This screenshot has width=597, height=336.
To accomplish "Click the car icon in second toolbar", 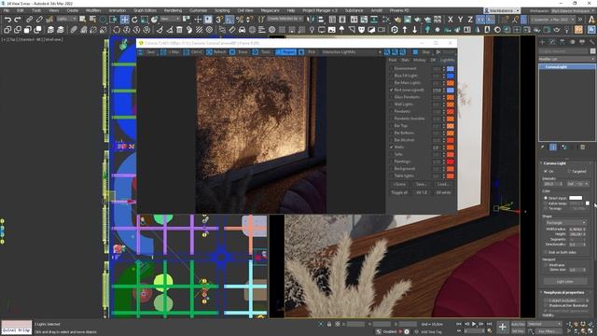I will (x=242, y=29).
